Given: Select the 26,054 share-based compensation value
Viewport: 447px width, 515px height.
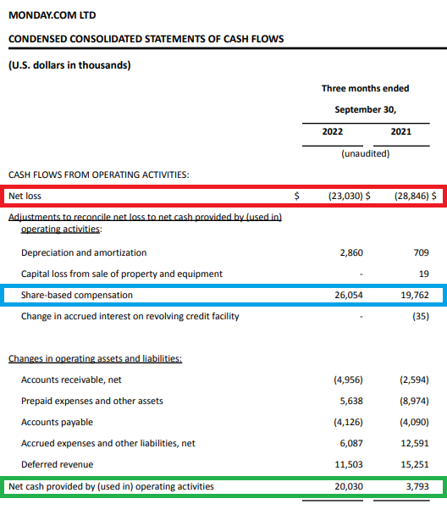Looking at the screenshot, I should 349,295.
